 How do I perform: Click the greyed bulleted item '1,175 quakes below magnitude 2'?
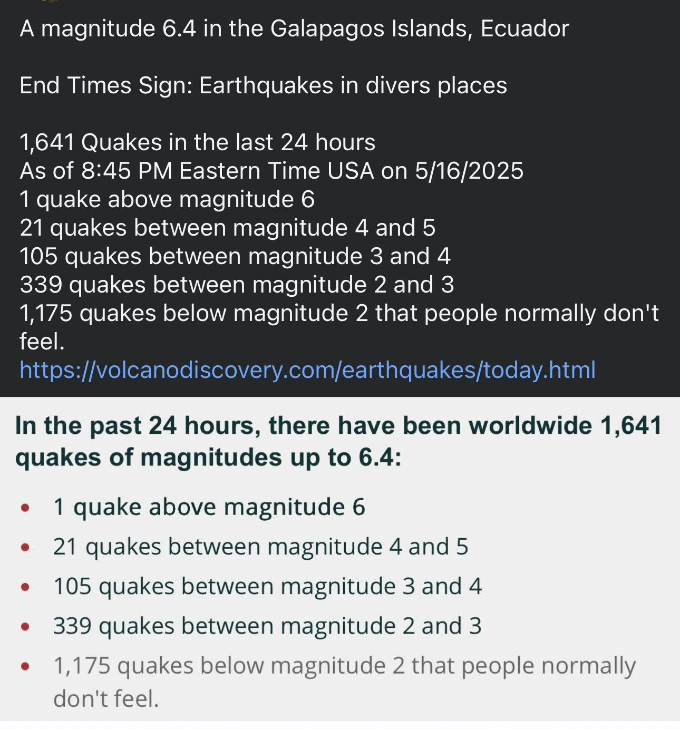click(x=344, y=666)
